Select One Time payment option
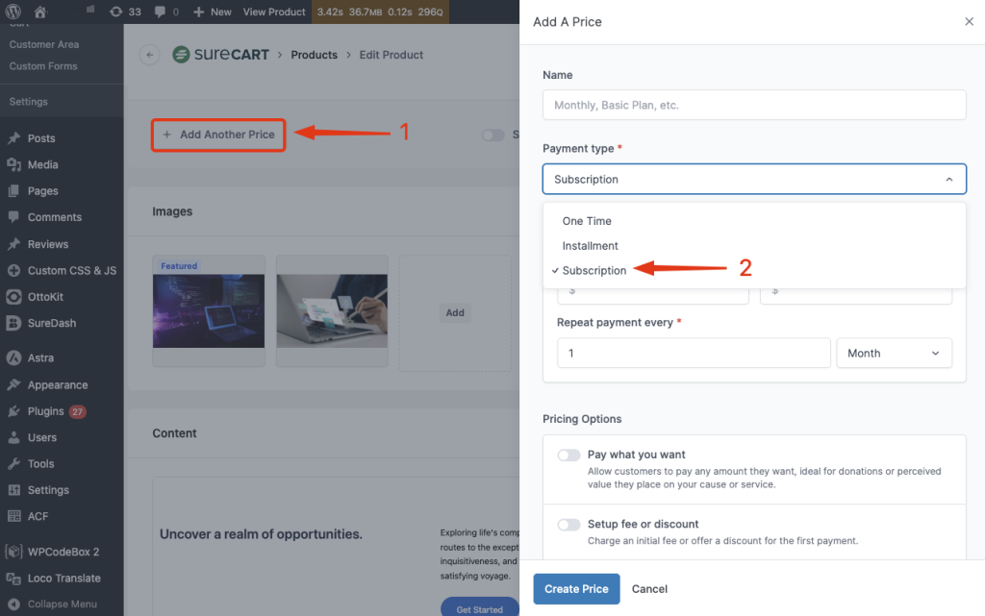Screen dimensions: 985x616 pyautogui.click(x=587, y=221)
